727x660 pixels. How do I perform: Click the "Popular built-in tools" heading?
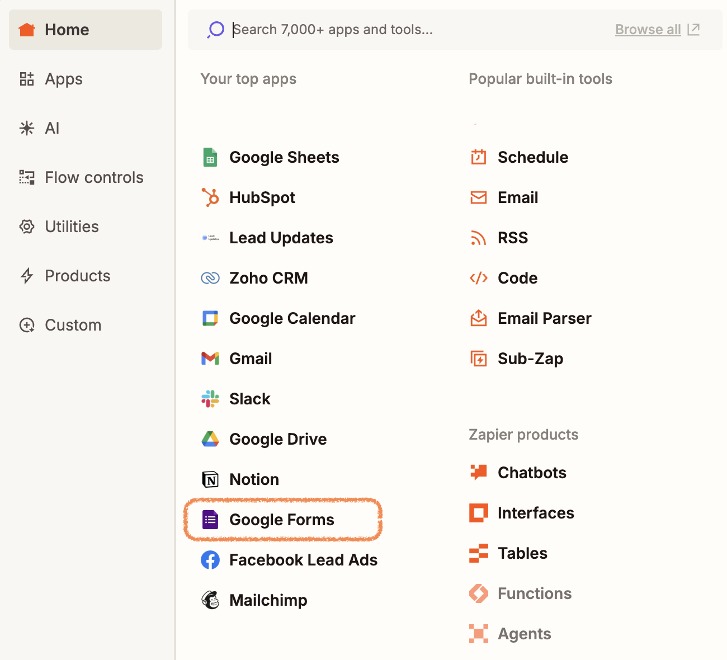540,79
